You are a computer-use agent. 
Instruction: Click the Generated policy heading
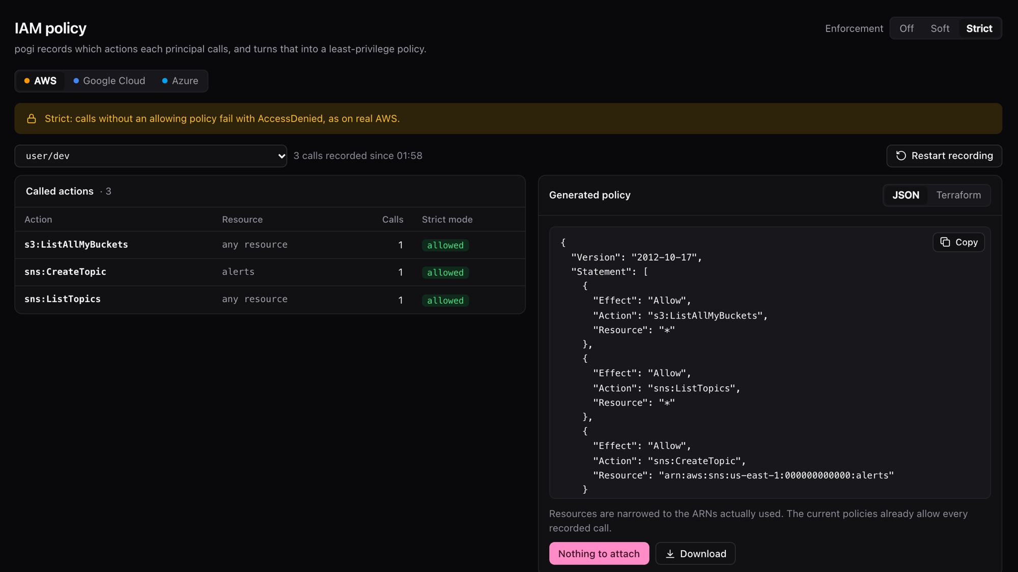click(589, 195)
